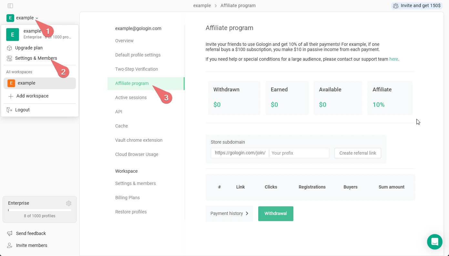449x256 pixels.
Task: Open the example workspace dropdown chevron
Action: 37,18
